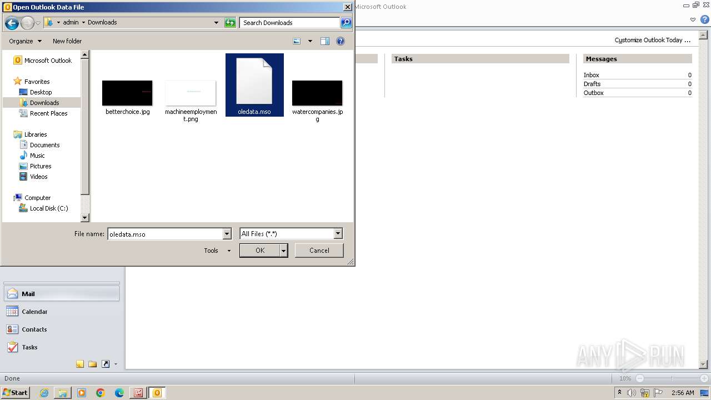Launch Internet Explorer from the taskbar
Screen dimensions: 711x400
click(44, 393)
